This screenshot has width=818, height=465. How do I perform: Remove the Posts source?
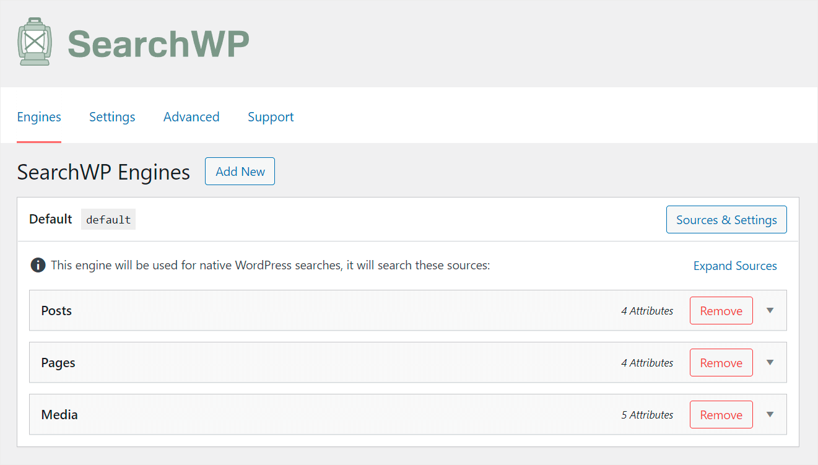click(x=721, y=311)
